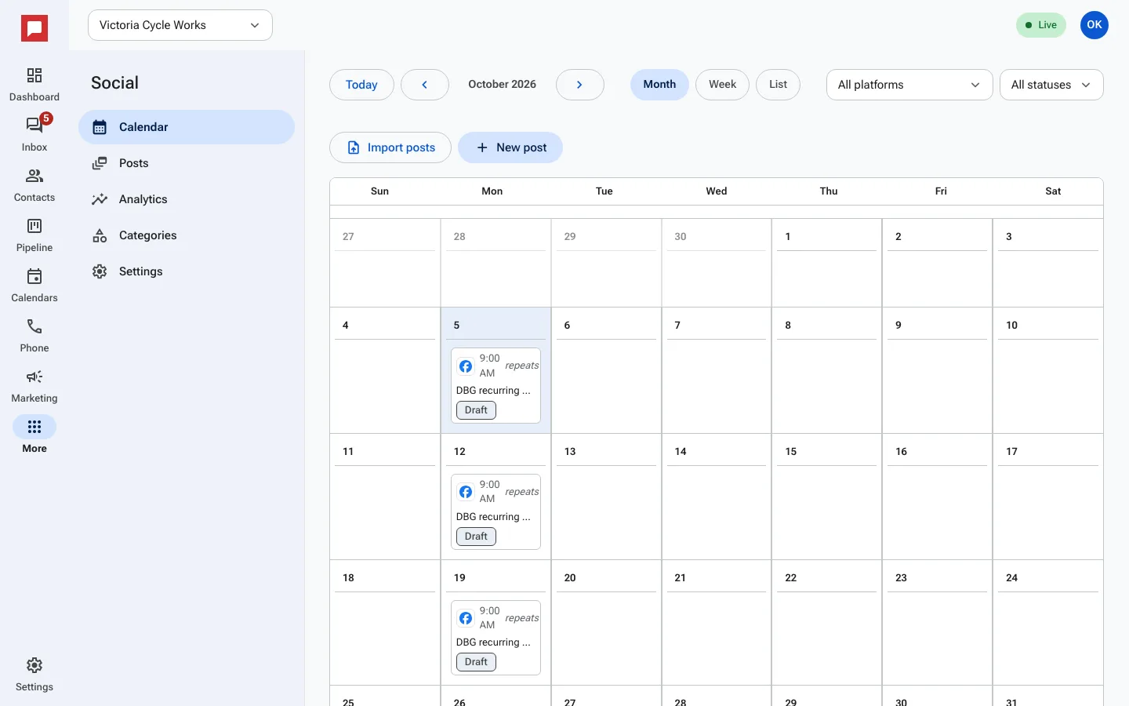The width and height of the screenshot is (1129, 706).
Task: Open Social Settings menu item
Action: pos(187,271)
